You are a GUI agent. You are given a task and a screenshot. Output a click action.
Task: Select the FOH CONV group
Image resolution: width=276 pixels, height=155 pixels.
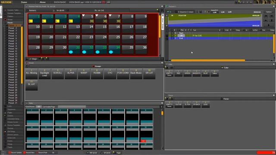tap(123, 74)
